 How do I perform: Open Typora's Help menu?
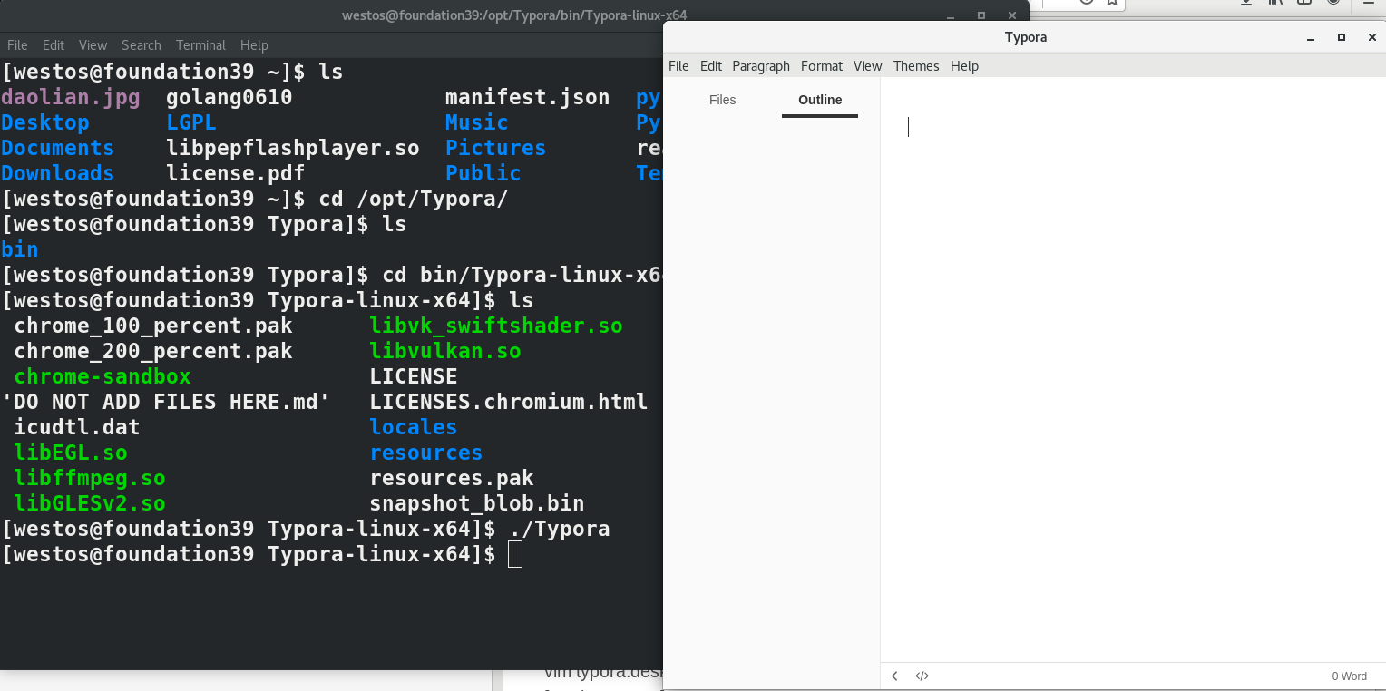[964, 65]
